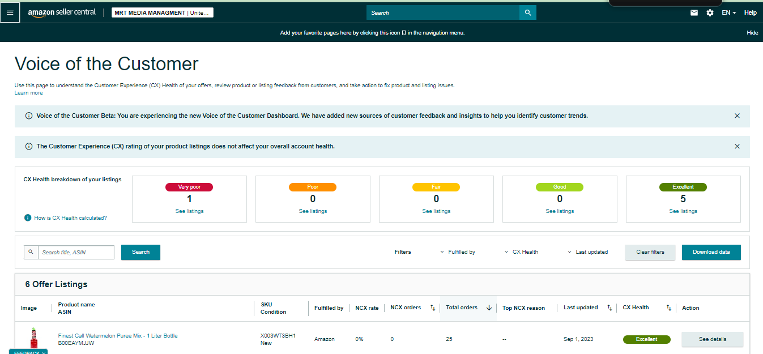The image size is (763, 354).
Task: Click the Poor orange badge
Action: (313, 187)
